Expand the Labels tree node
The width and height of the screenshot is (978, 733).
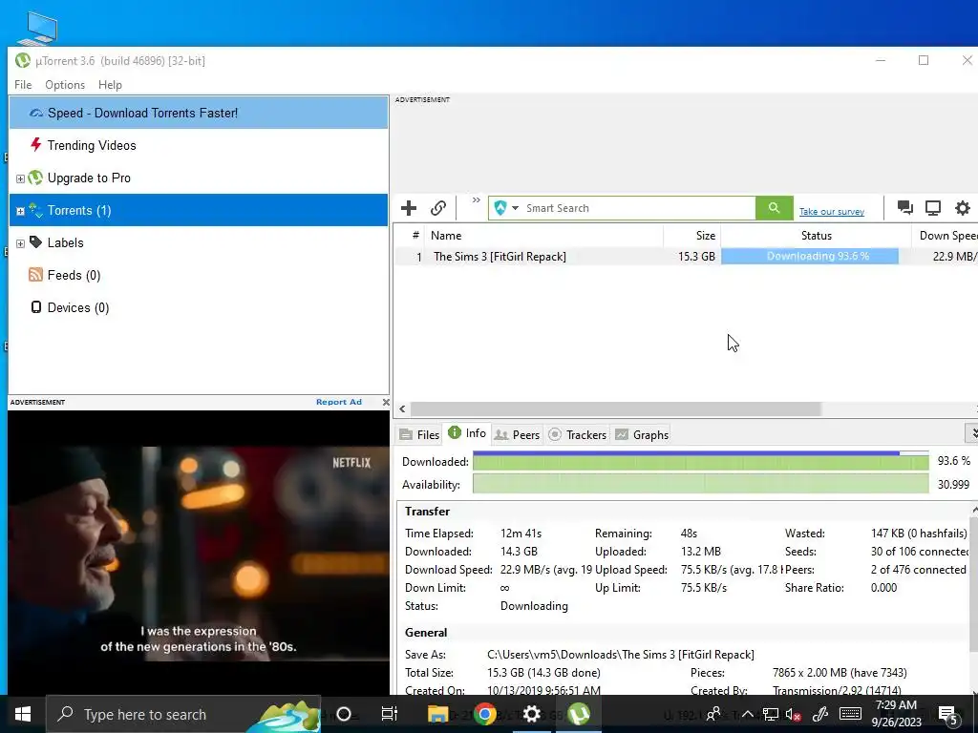coord(20,243)
